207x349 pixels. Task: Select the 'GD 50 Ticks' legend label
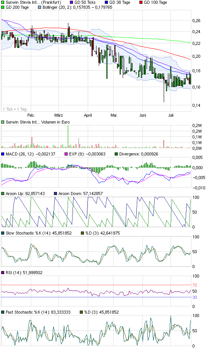click(x=85, y=2)
